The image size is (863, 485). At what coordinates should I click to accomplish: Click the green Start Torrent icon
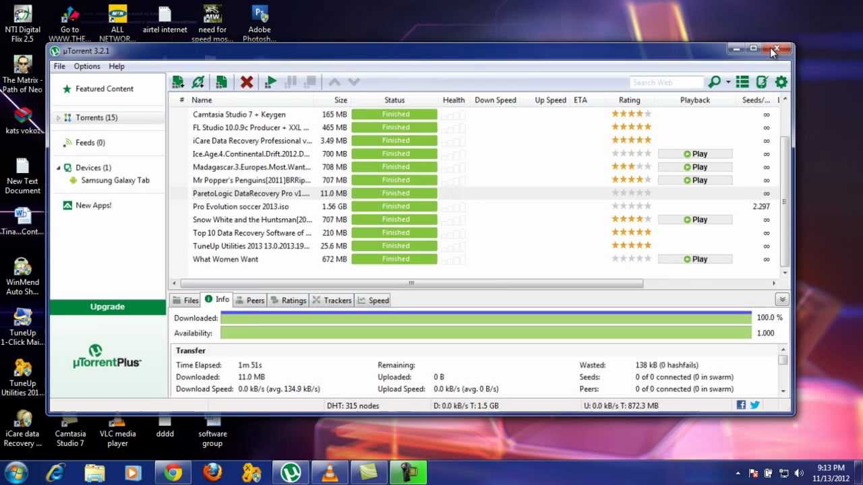271,82
